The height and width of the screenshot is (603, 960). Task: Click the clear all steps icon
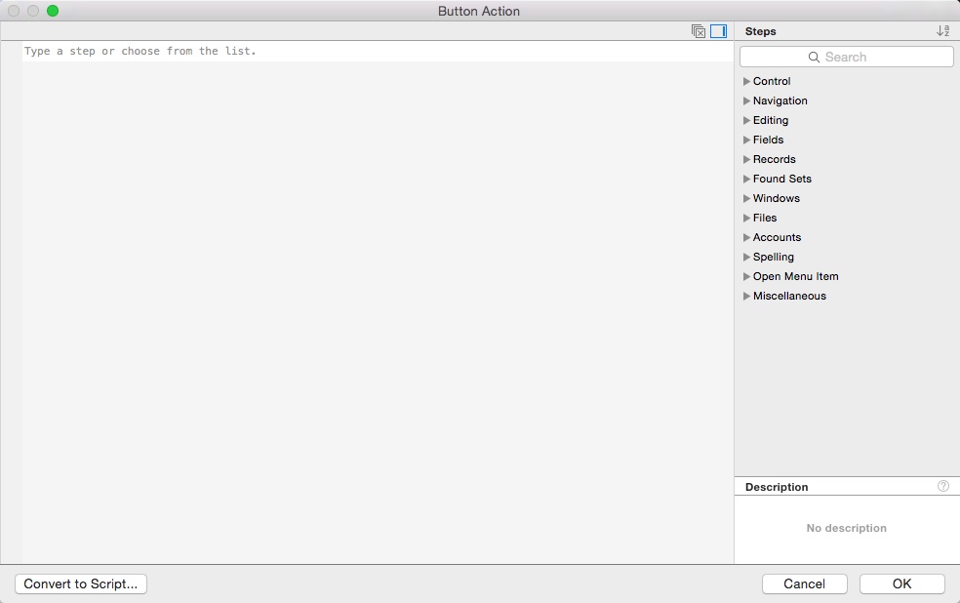click(x=700, y=31)
